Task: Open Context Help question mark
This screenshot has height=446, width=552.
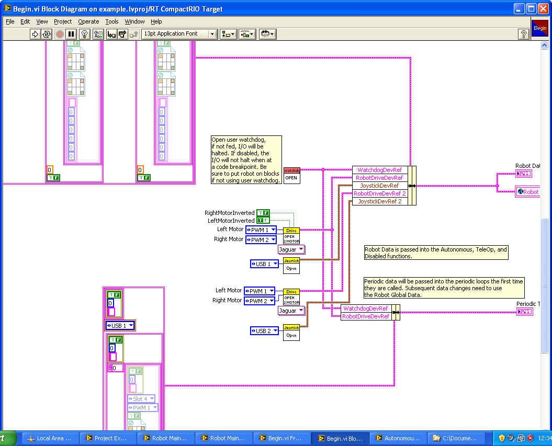Action: pos(523,34)
